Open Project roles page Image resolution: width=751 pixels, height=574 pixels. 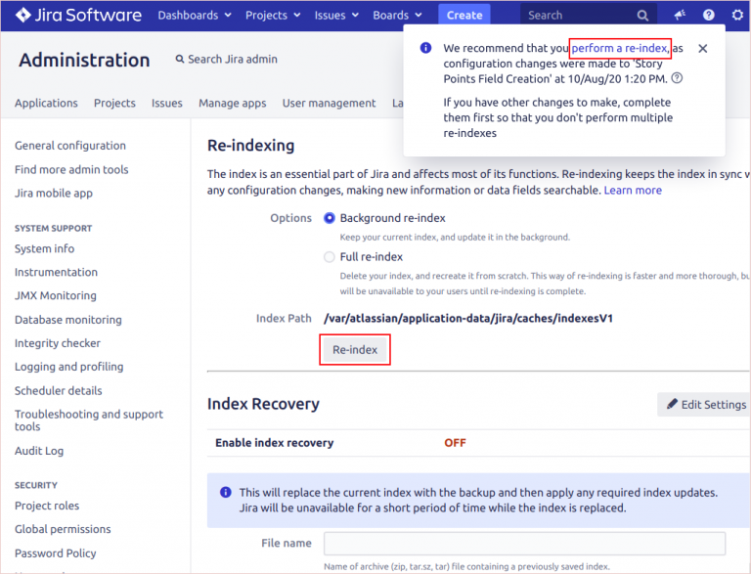[47, 506]
